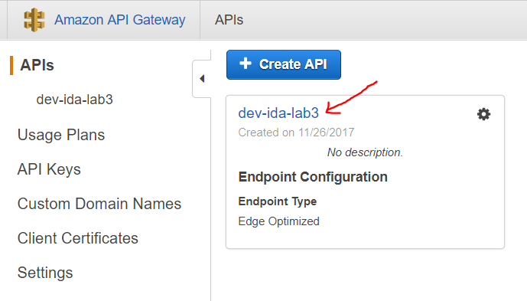Click the 'Endpoint Type' label

coord(278,201)
